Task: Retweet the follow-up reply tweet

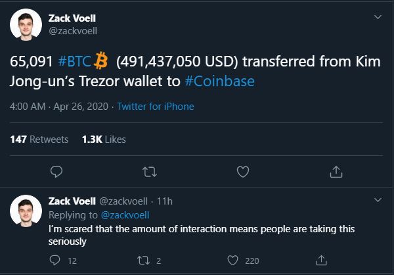Action: click(144, 261)
